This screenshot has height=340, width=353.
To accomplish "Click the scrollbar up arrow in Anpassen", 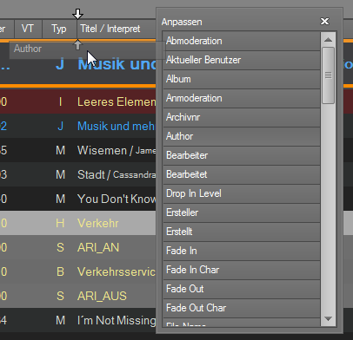I will 328,40.
